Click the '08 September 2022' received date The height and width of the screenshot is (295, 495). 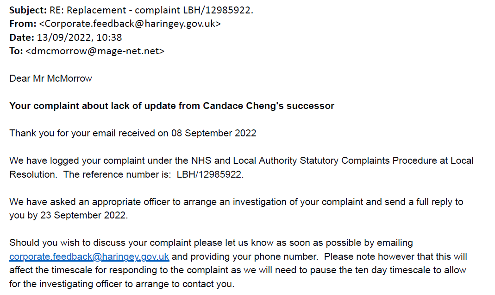coord(214,133)
